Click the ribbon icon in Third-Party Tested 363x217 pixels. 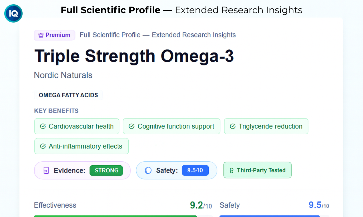[232, 170]
